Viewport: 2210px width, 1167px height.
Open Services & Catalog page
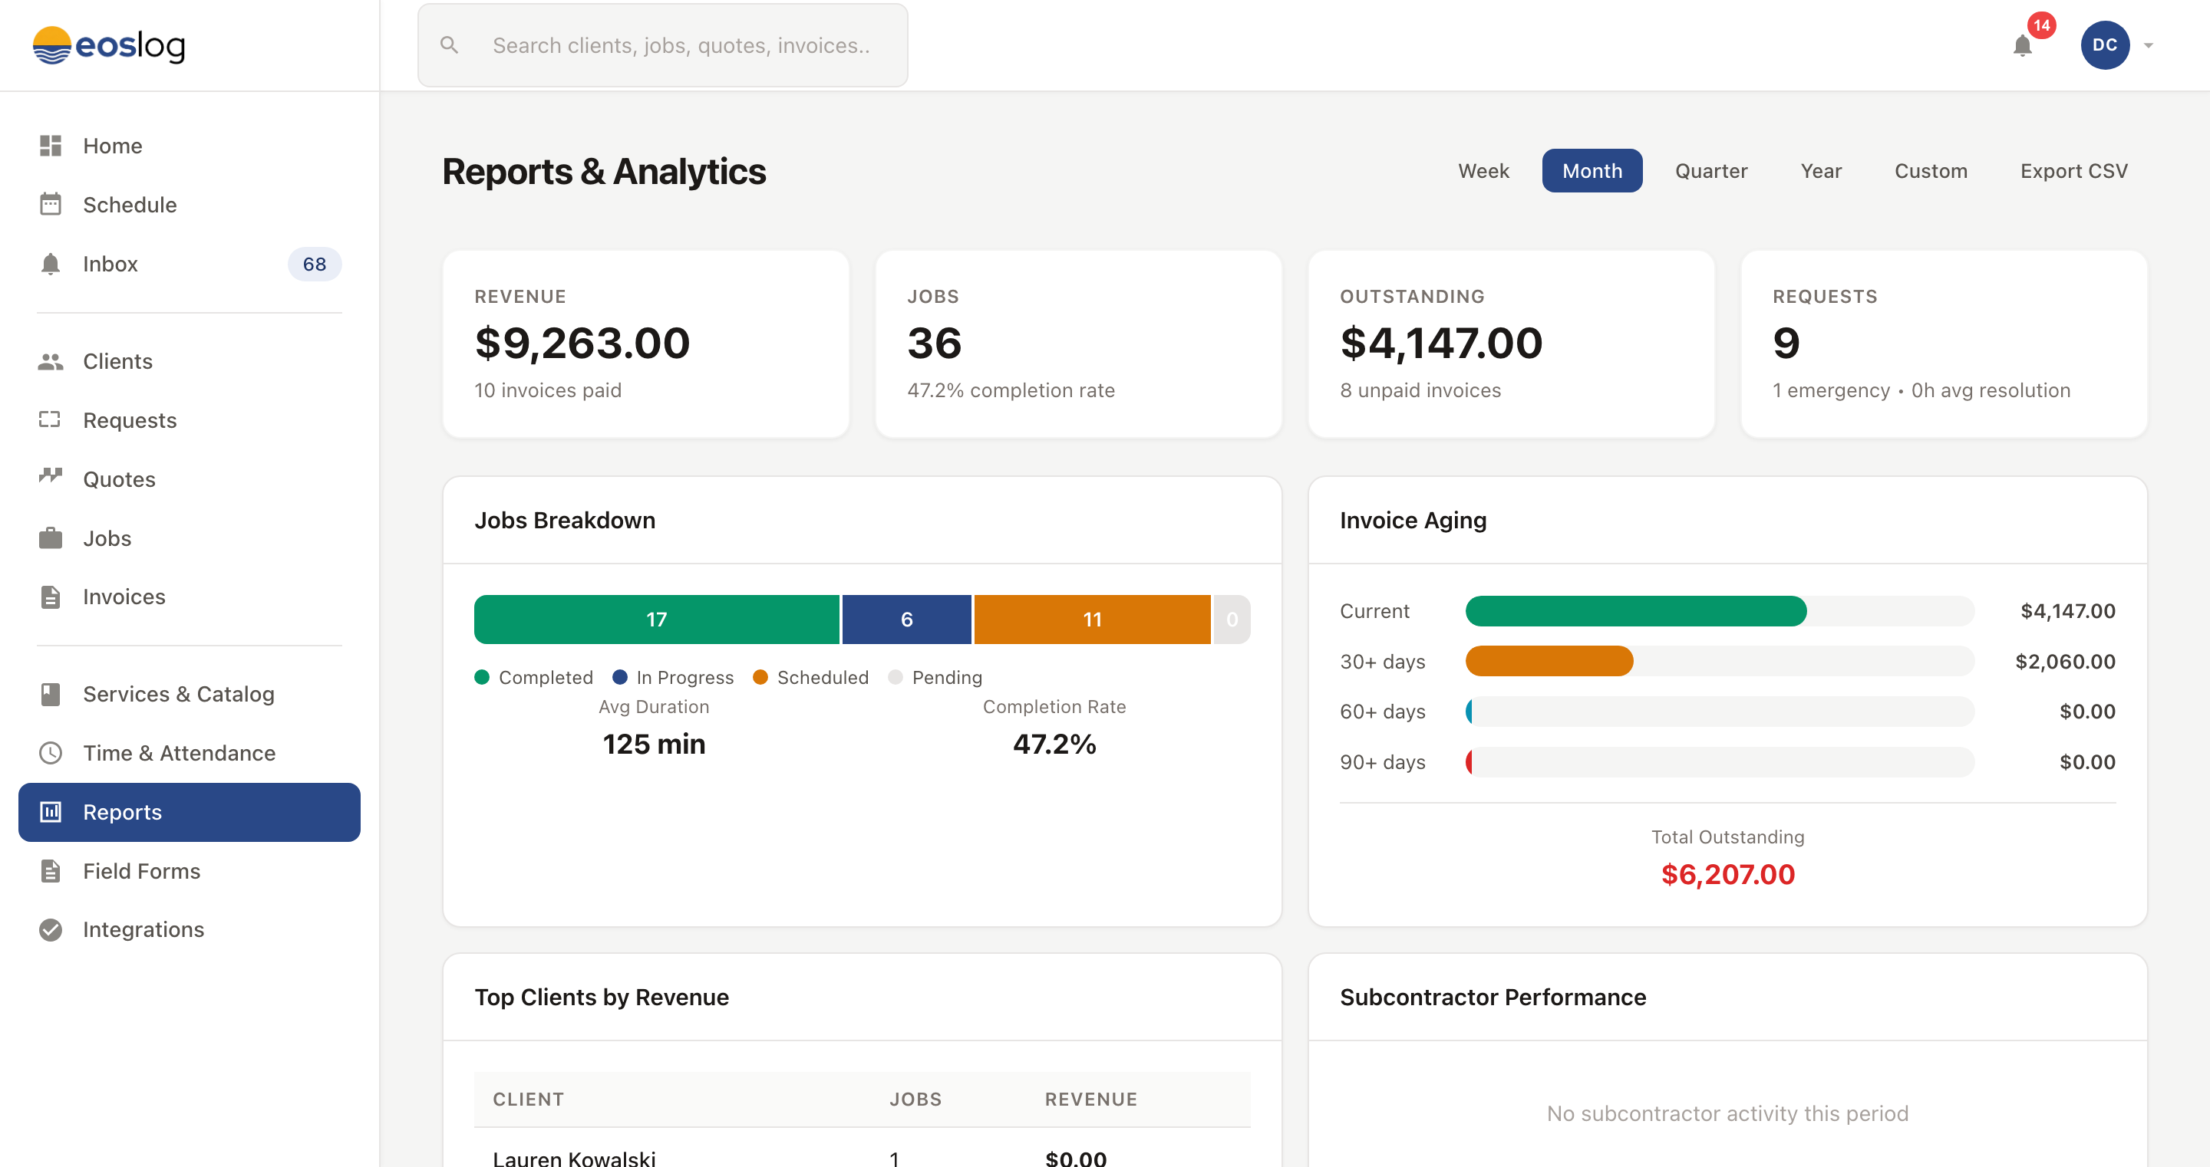[190, 694]
